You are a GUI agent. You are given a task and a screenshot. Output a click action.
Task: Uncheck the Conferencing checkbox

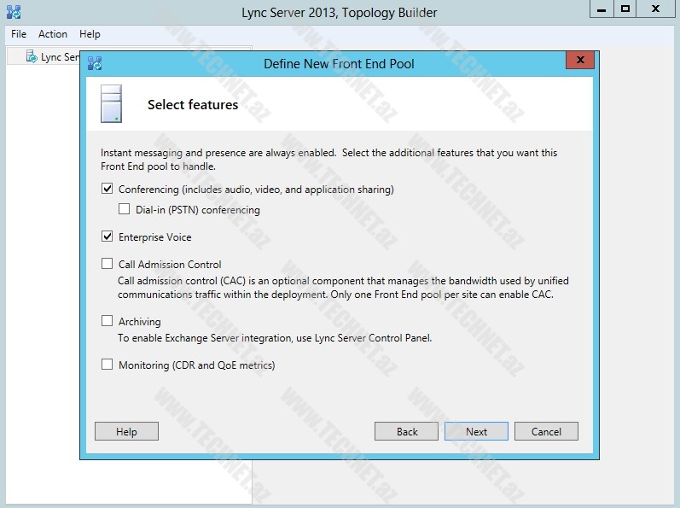click(108, 189)
